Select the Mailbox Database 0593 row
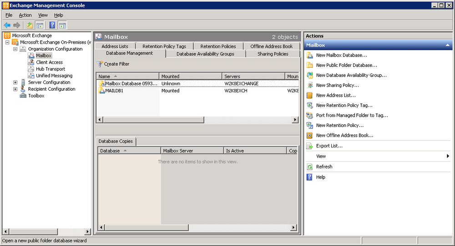 click(197, 84)
